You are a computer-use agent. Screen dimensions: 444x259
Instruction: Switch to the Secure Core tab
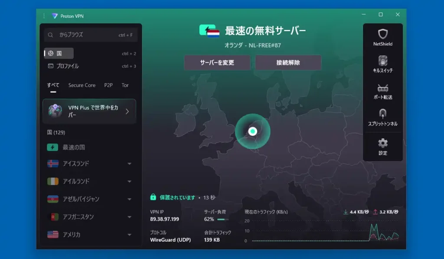[82, 85]
